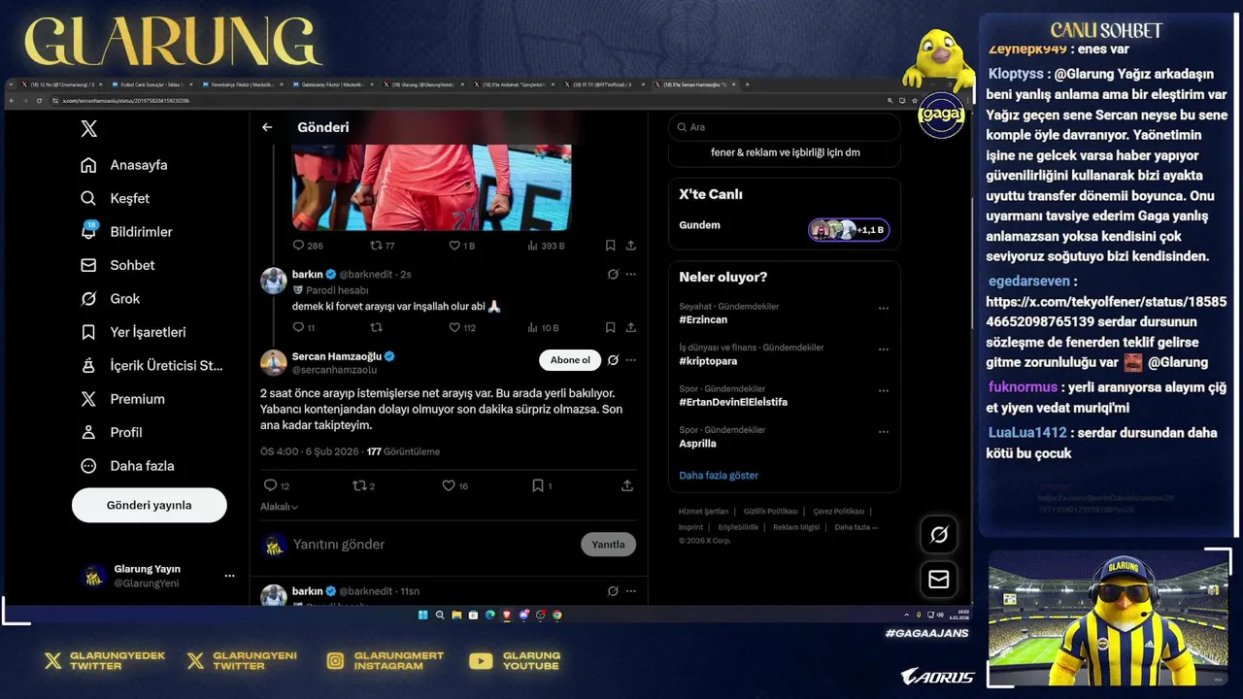The width and height of the screenshot is (1243, 699).
Task: Open Yer İşaretleri bookmarks
Action: pos(133,332)
